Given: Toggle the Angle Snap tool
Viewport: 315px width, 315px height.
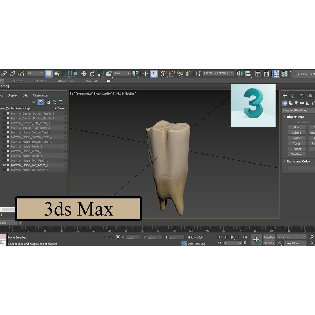Looking at the screenshot, I should 172,74.
